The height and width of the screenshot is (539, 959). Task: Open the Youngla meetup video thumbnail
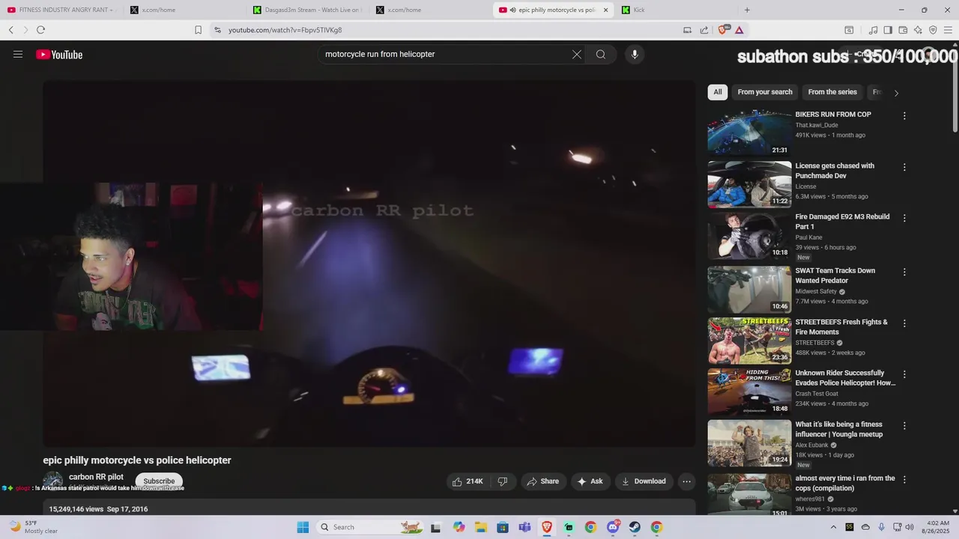pos(749,443)
